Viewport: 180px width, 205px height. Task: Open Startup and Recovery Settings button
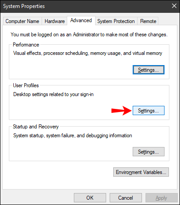149,152
